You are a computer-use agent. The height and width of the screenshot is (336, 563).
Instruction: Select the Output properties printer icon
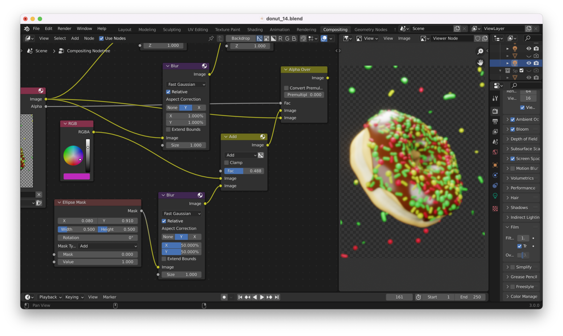[495, 122]
